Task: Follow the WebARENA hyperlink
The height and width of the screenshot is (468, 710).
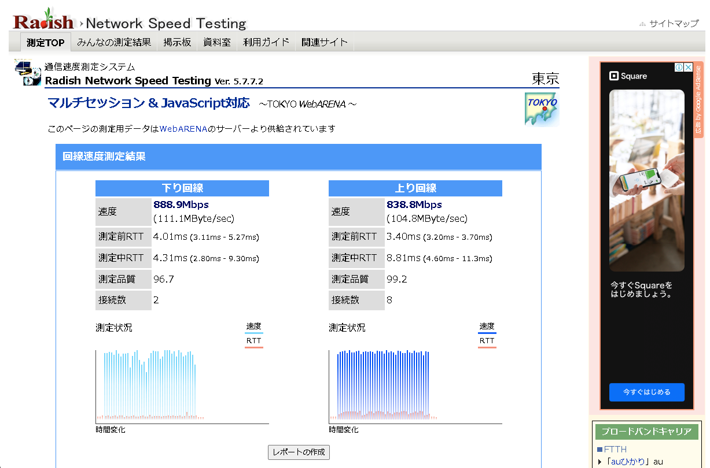Action: tap(183, 129)
